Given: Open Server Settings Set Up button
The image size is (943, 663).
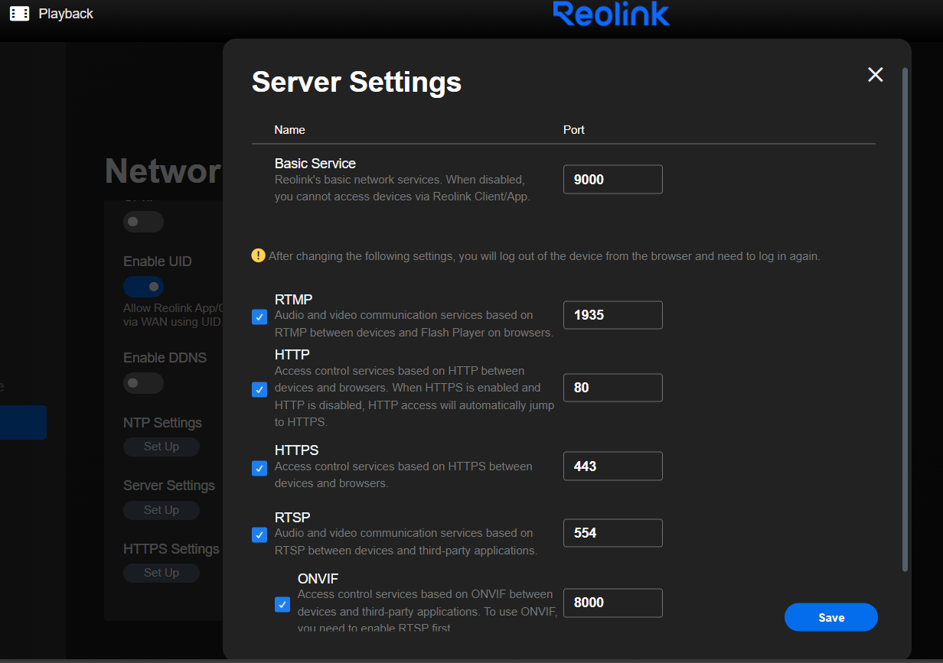Looking at the screenshot, I should (x=162, y=510).
